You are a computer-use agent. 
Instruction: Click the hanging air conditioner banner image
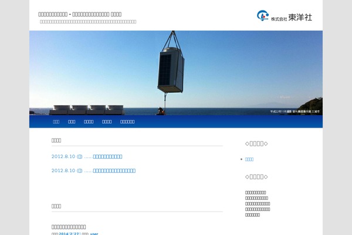(176, 73)
